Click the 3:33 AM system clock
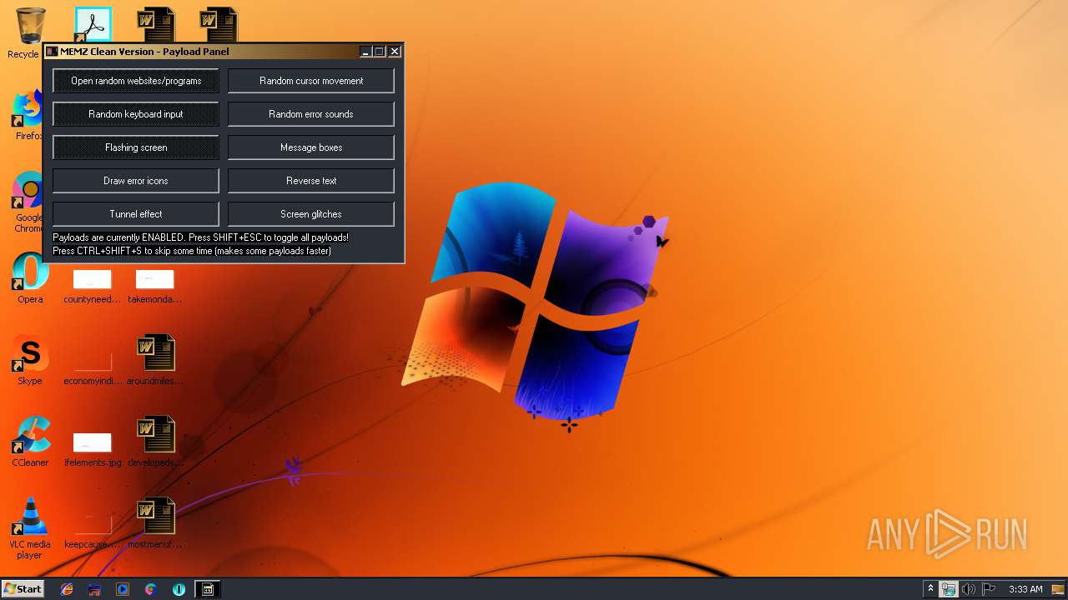Screen dimensions: 1068x600 click(1025, 589)
